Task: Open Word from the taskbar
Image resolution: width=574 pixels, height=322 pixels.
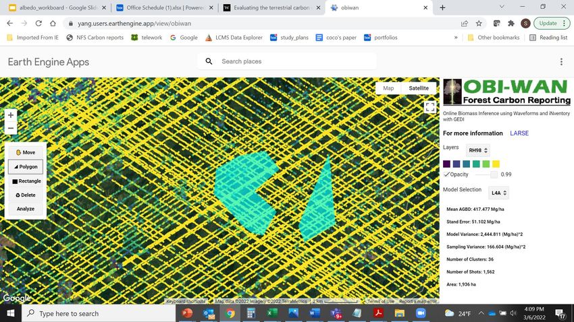Action: tap(315, 313)
